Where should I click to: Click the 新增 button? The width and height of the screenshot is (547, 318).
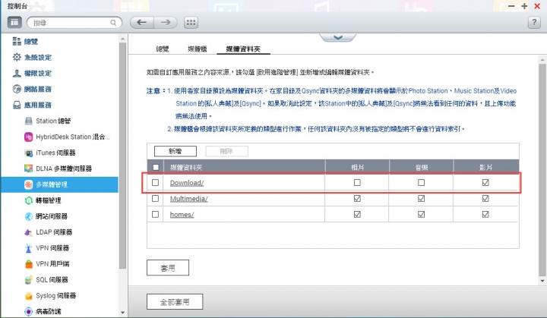pyautogui.click(x=175, y=151)
